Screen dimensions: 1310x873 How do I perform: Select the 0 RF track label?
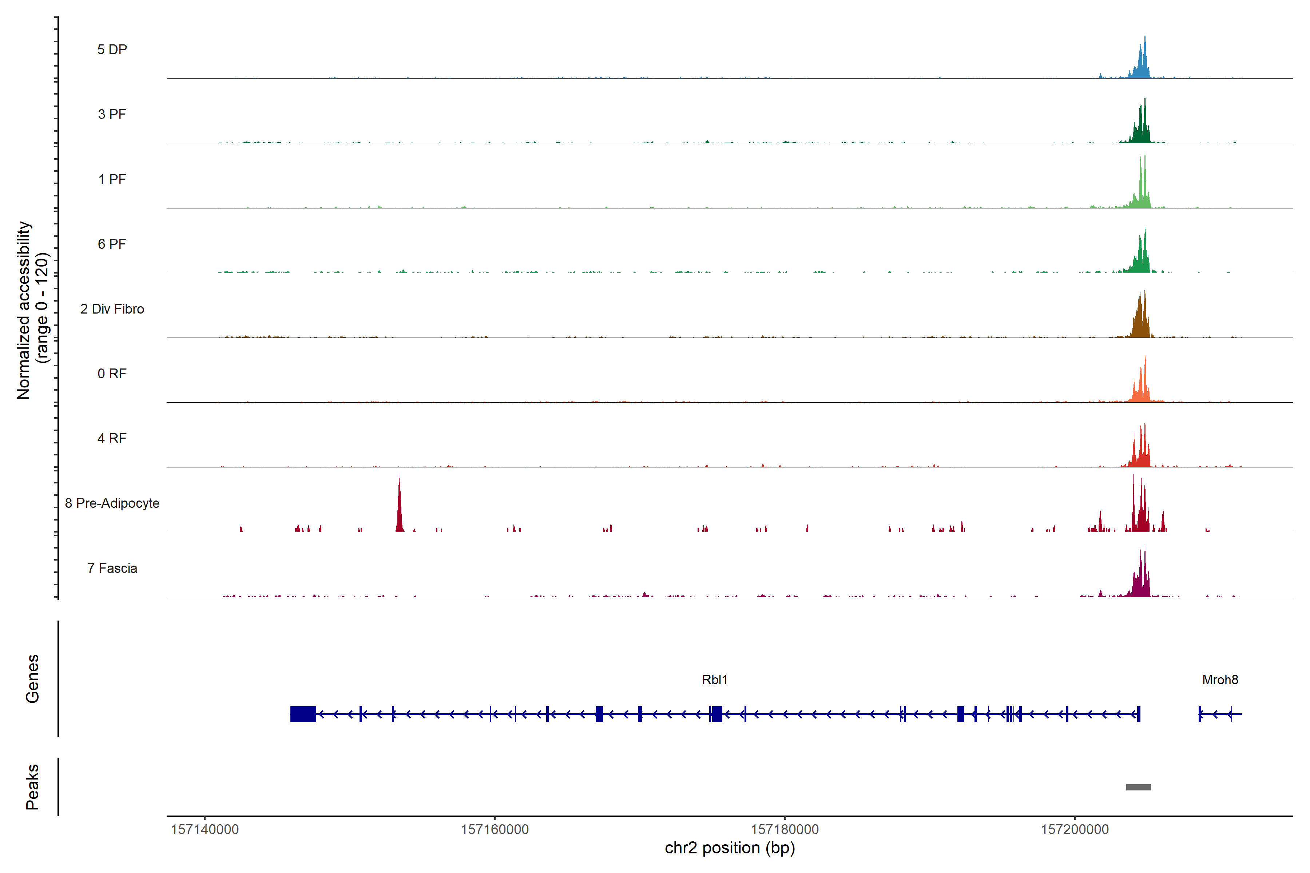click(x=112, y=374)
